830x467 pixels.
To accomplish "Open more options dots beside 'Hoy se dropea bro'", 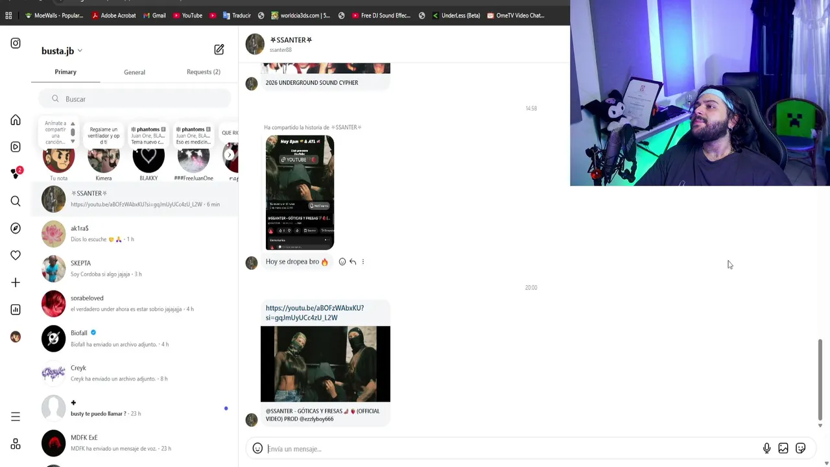I will pos(363,261).
